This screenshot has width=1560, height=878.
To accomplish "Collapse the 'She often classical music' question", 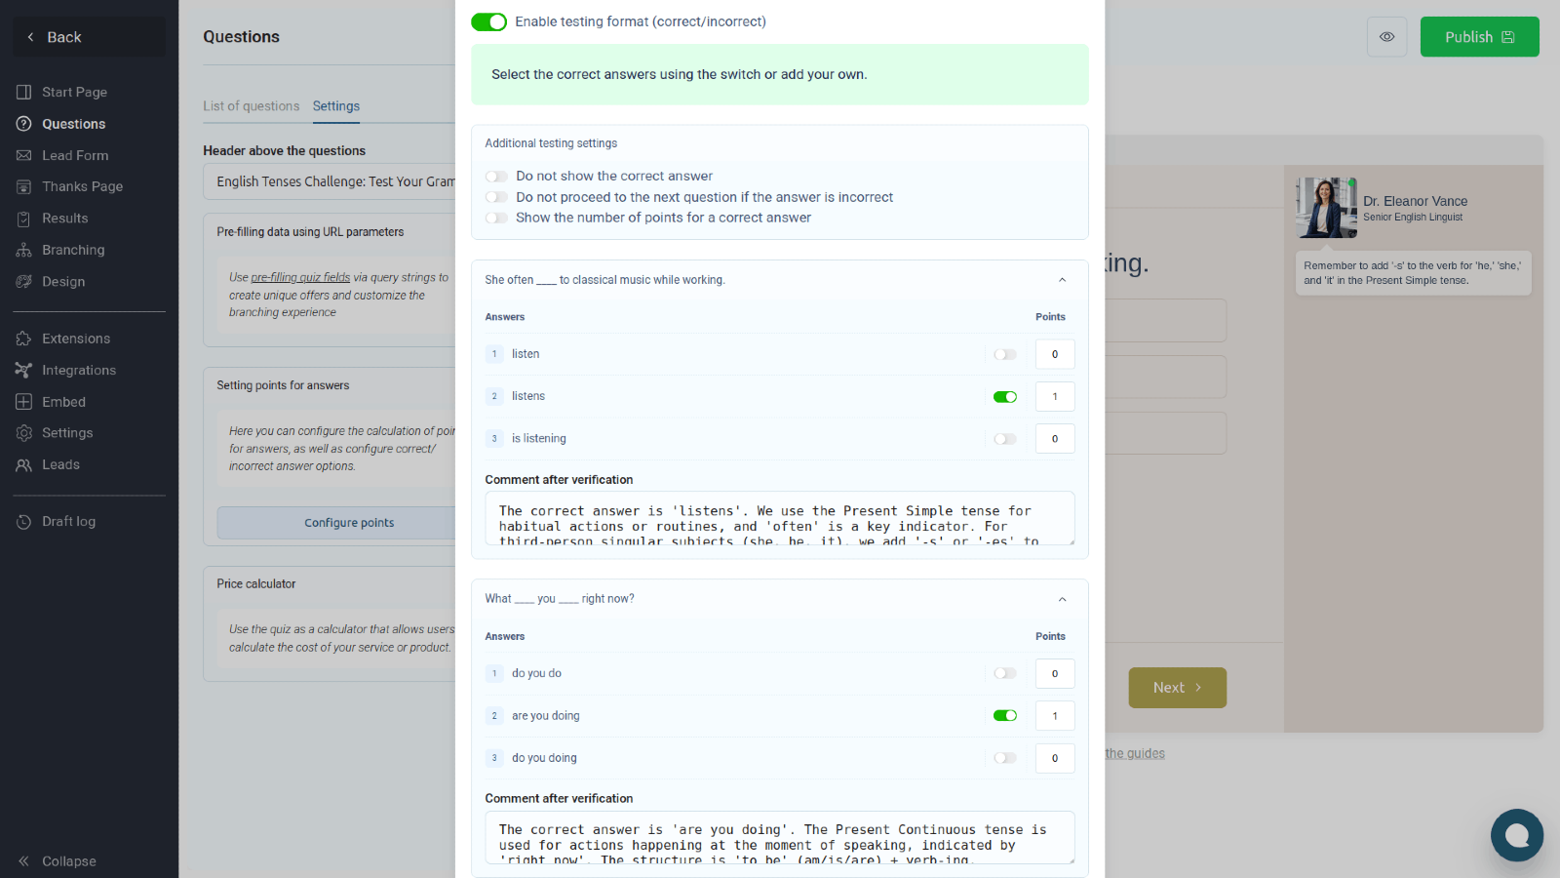I will (1062, 279).
